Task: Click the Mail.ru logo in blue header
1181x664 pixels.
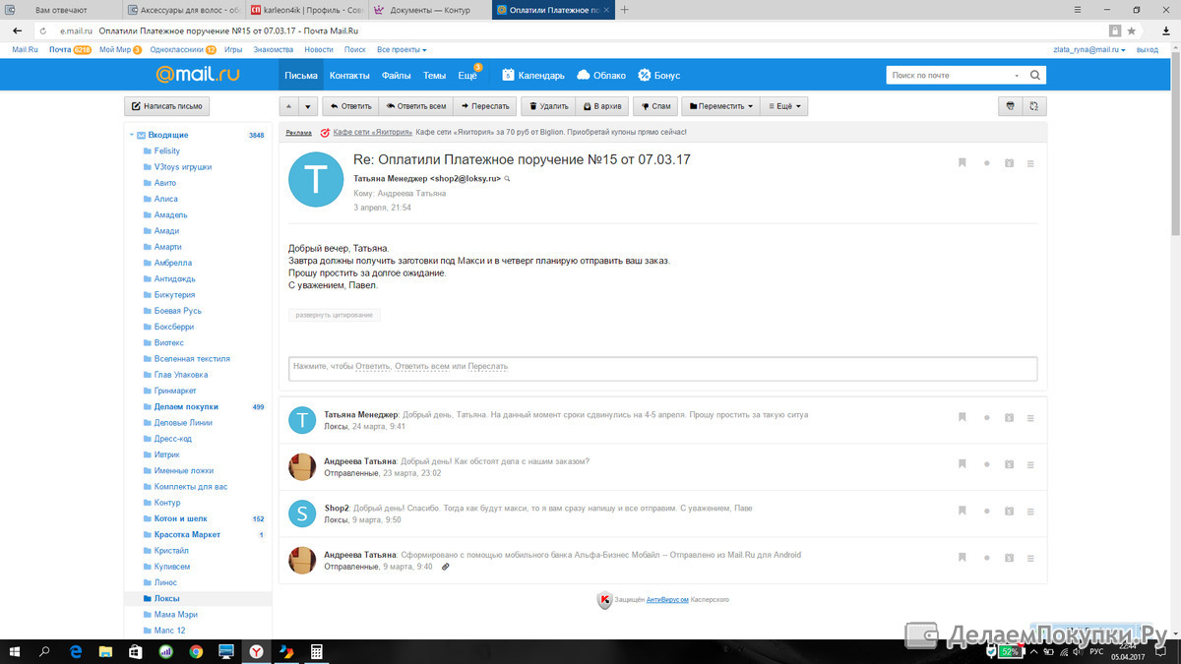Action: [197, 75]
